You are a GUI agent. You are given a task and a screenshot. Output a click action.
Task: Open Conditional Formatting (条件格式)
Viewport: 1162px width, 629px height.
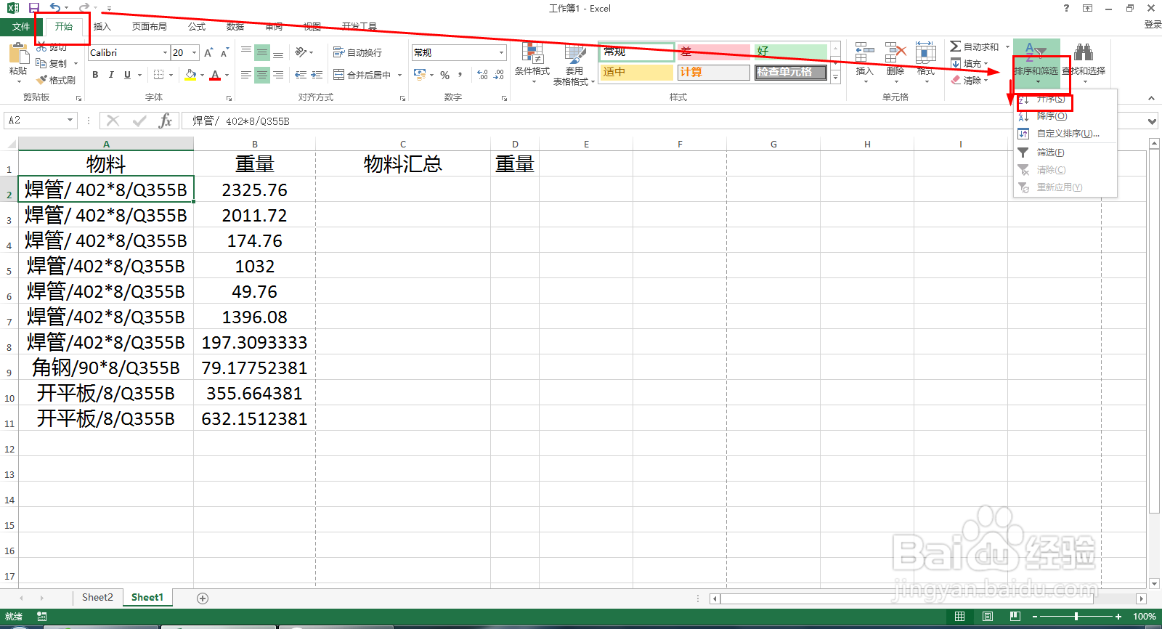[x=532, y=64]
